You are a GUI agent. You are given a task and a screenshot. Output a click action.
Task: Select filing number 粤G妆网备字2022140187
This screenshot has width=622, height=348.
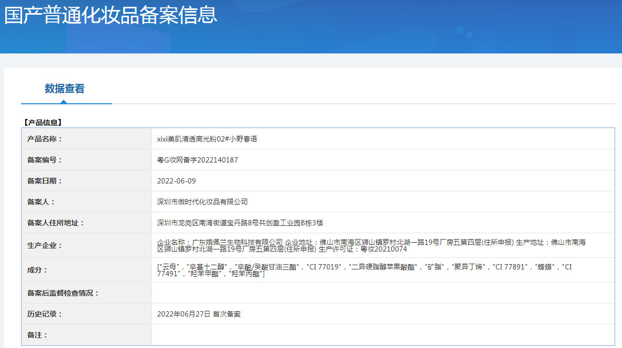click(x=197, y=160)
